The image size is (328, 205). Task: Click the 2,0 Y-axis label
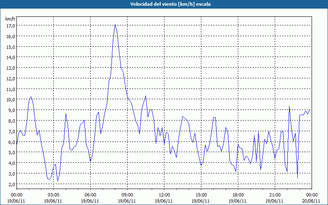click(x=11, y=184)
